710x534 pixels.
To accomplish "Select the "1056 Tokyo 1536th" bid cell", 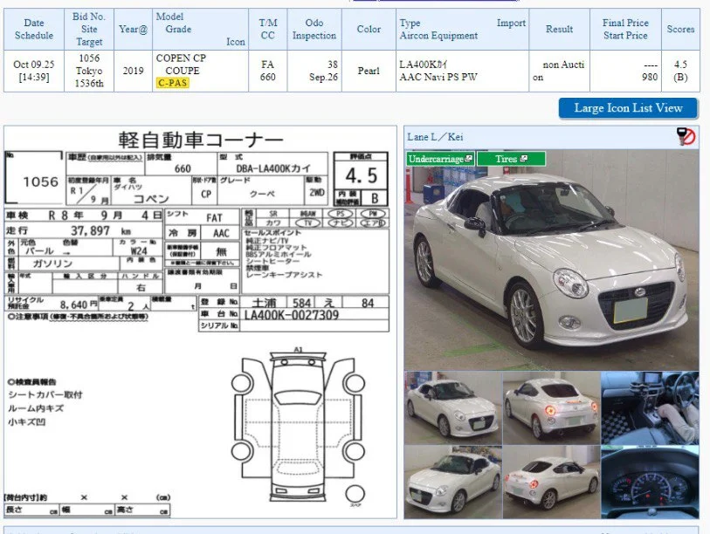I will pos(89,71).
